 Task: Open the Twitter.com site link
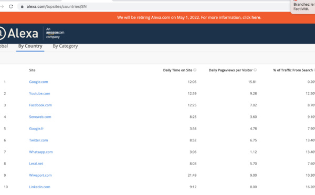pyautogui.click(x=38, y=140)
